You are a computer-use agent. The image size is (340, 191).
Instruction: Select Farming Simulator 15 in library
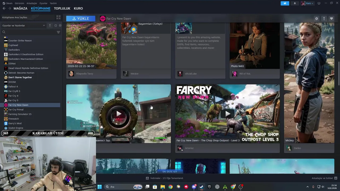(20, 114)
